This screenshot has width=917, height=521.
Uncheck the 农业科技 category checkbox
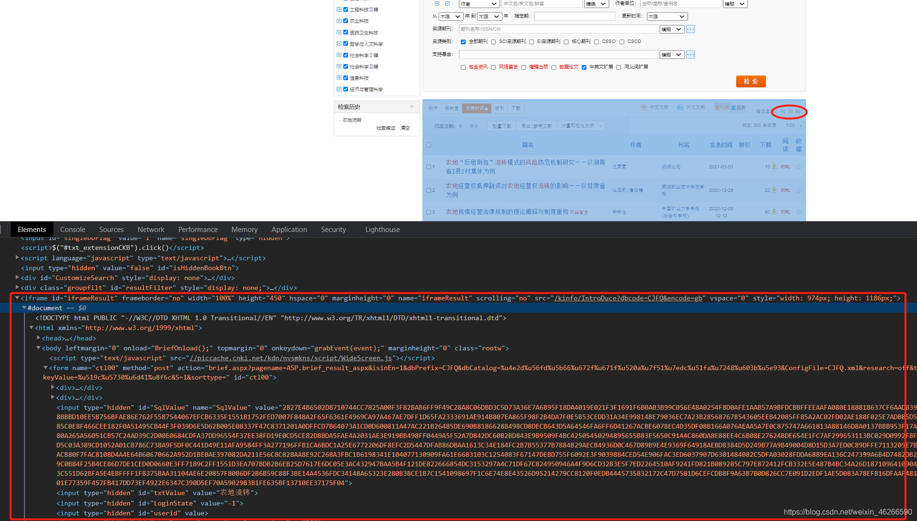point(346,21)
